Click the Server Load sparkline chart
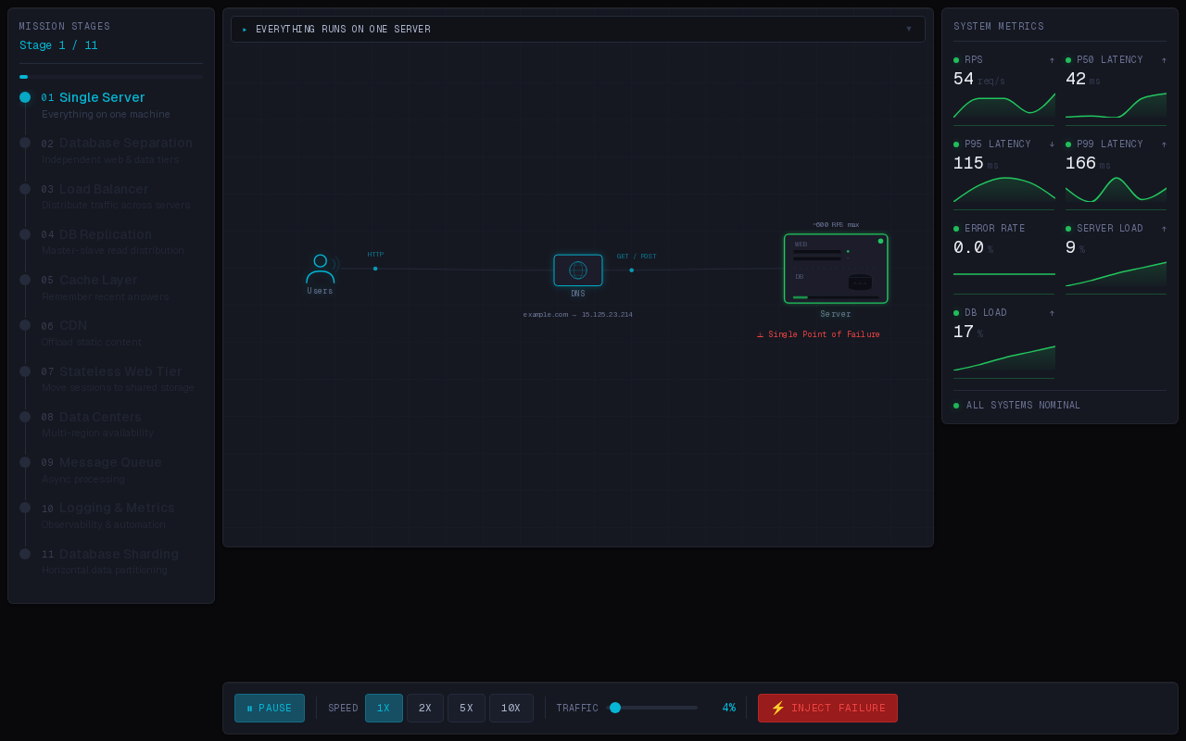 coord(1116,275)
